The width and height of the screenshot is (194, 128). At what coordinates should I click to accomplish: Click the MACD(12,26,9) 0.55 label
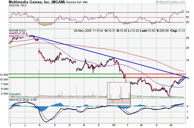pyautogui.click(x=23, y=100)
